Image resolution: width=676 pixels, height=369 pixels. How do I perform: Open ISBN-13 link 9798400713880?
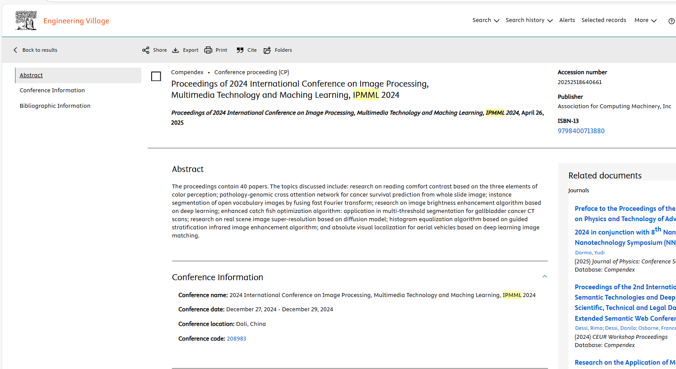(x=581, y=131)
